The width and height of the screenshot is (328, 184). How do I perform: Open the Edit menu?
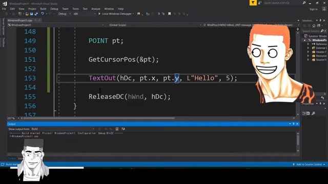point(12,9)
